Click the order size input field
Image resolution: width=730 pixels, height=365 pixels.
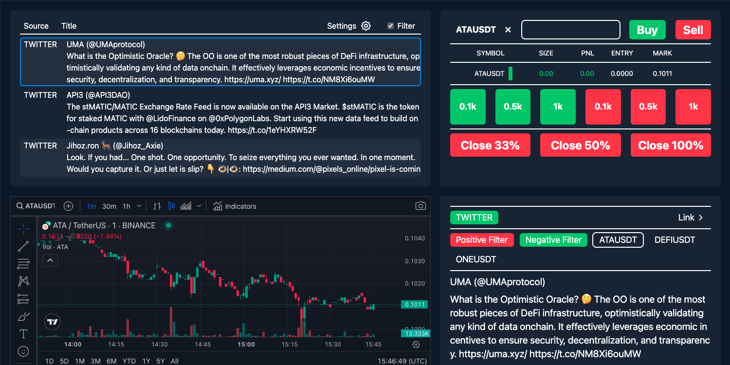pos(571,30)
